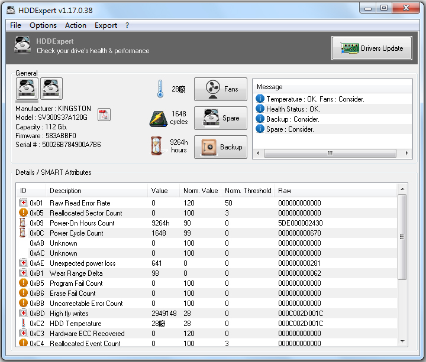Click the SMART table scroll down arrow

[402, 341]
